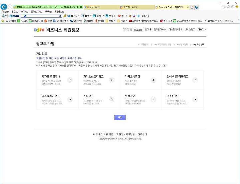240x184 pixels.
Task: Expand the 캡처 dropdown arrow
Action: click(90, 16)
